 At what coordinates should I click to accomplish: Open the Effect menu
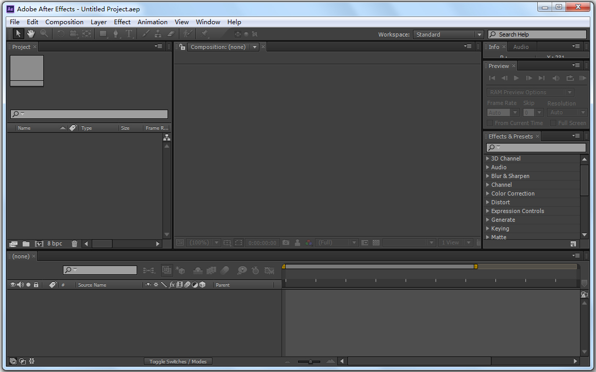pyautogui.click(x=122, y=22)
